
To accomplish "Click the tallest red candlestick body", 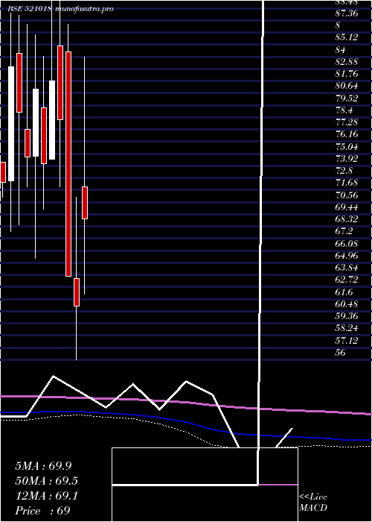I will (68, 164).
